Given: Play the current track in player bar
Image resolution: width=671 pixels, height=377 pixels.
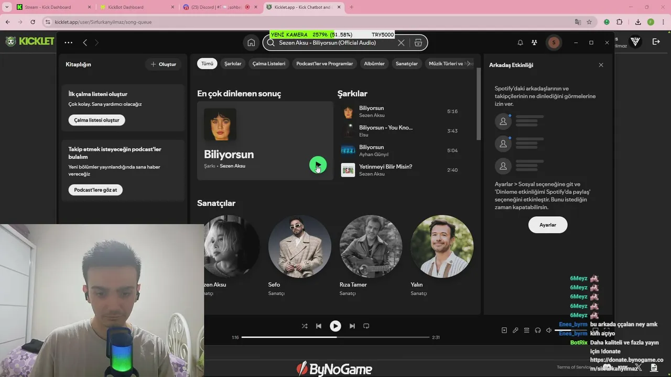Looking at the screenshot, I should point(335,326).
